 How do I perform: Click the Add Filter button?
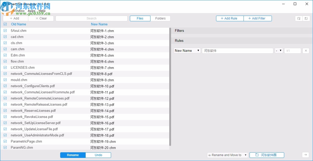[257, 18]
